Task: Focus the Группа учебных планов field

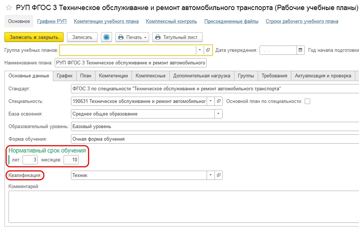Action: click(x=128, y=50)
